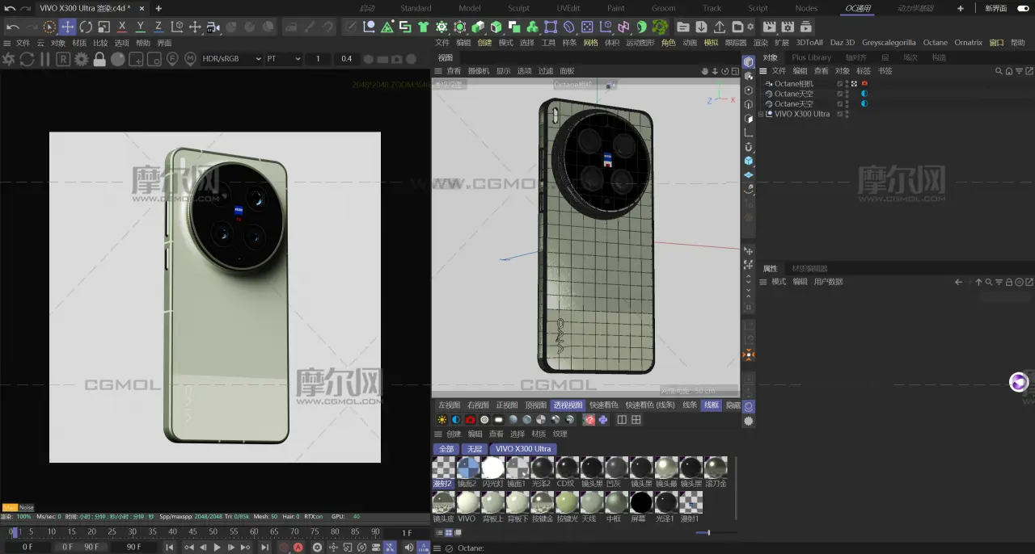Open the PT kernel dropdown

[x=283, y=59]
